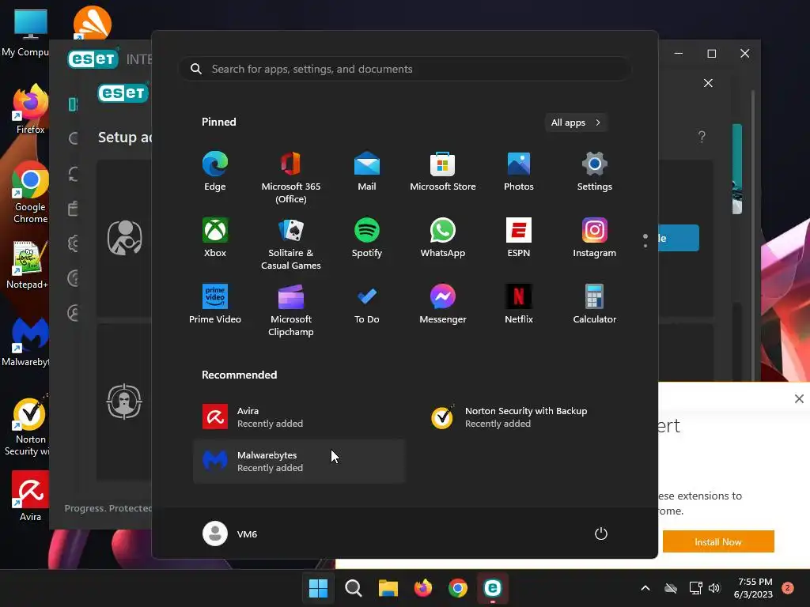Image resolution: width=810 pixels, height=607 pixels.
Task: Open Microsoft Store from Start menu
Action: pyautogui.click(x=443, y=172)
